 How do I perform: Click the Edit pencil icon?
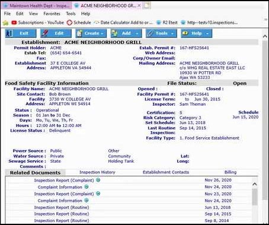pyautogui.click(x=44, y=33)
